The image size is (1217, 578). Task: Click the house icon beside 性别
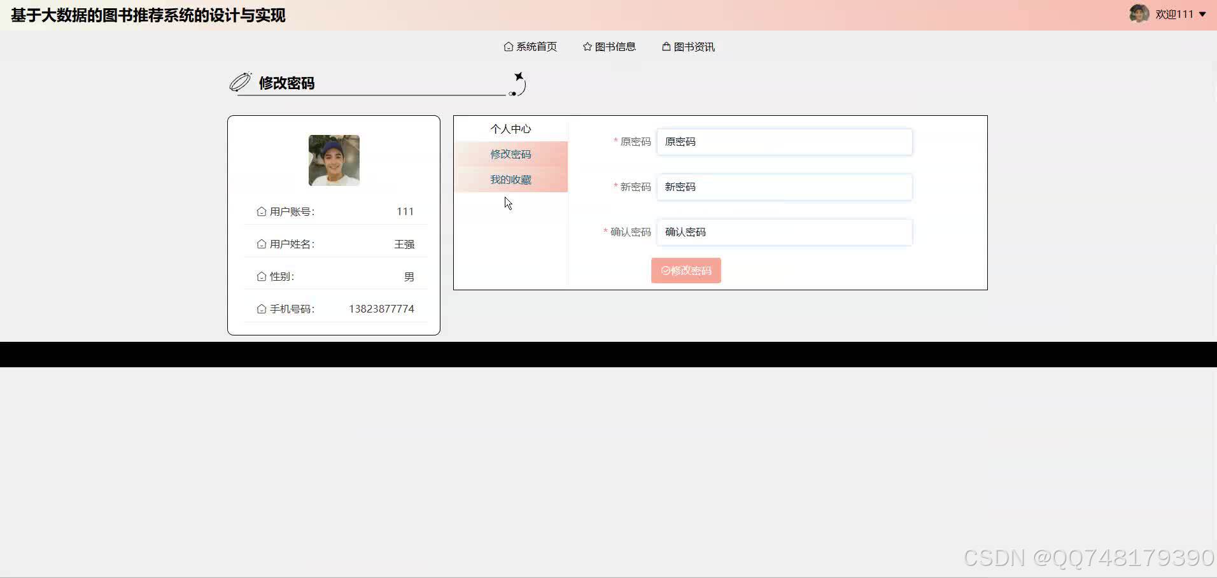pos(261,276)
